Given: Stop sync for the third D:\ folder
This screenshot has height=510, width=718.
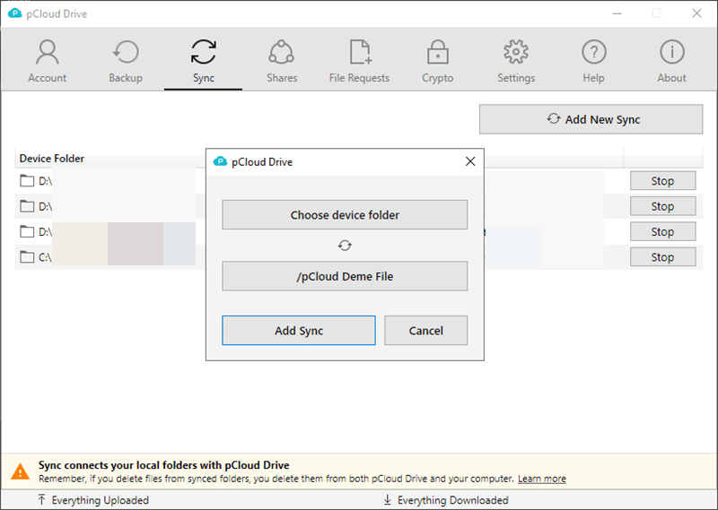Looking at the screenshot, I should click(x=662, y=231).
